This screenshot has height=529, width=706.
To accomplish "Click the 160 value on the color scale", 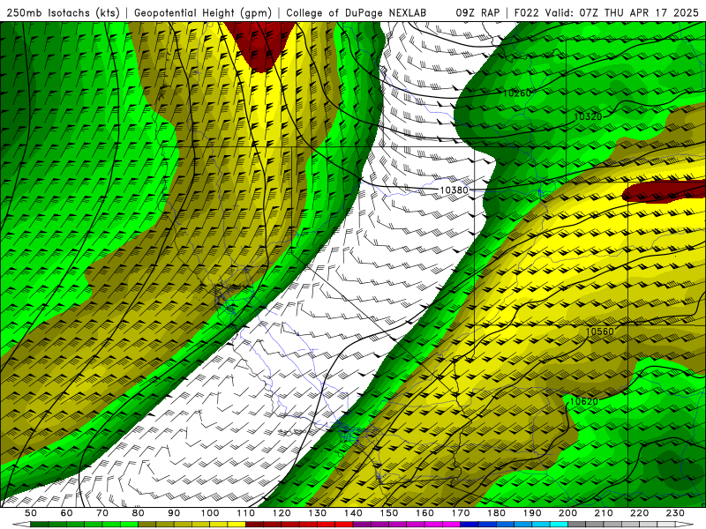I will [424, 513].
